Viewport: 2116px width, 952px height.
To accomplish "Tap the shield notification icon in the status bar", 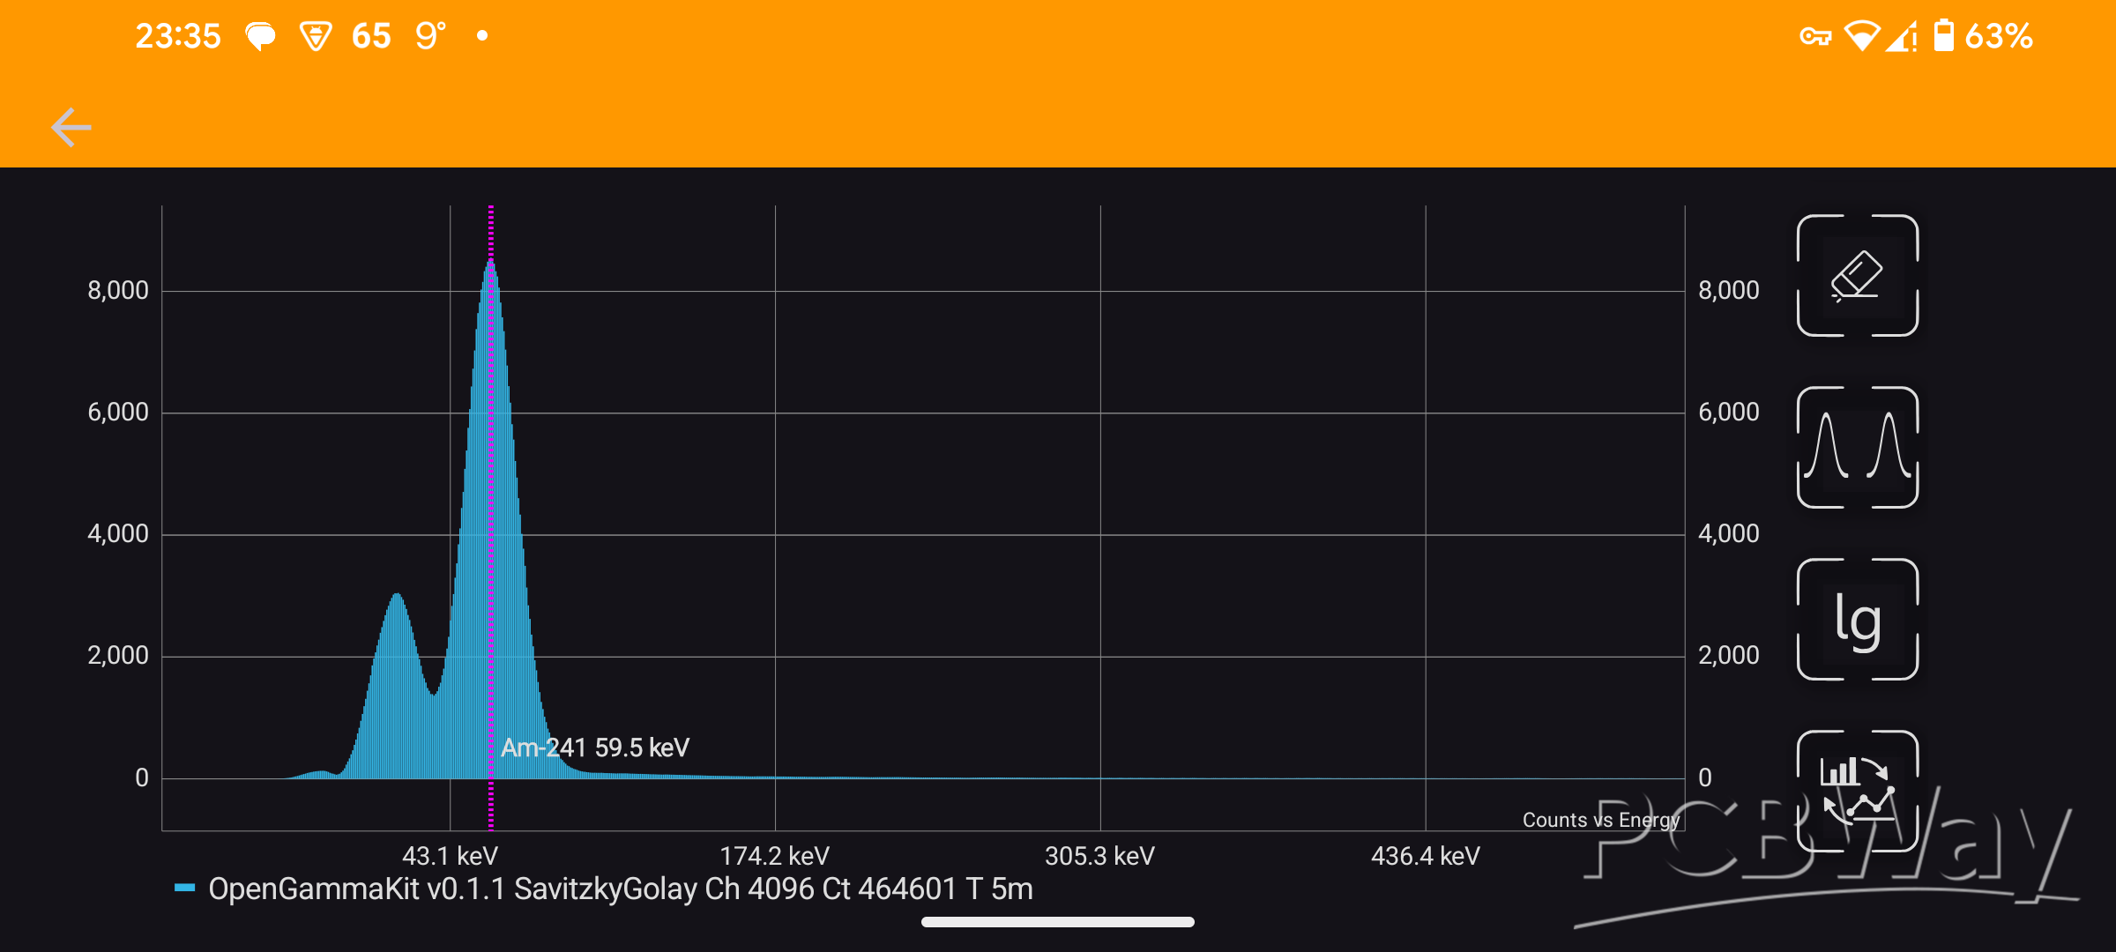I will tap(315, 37).
